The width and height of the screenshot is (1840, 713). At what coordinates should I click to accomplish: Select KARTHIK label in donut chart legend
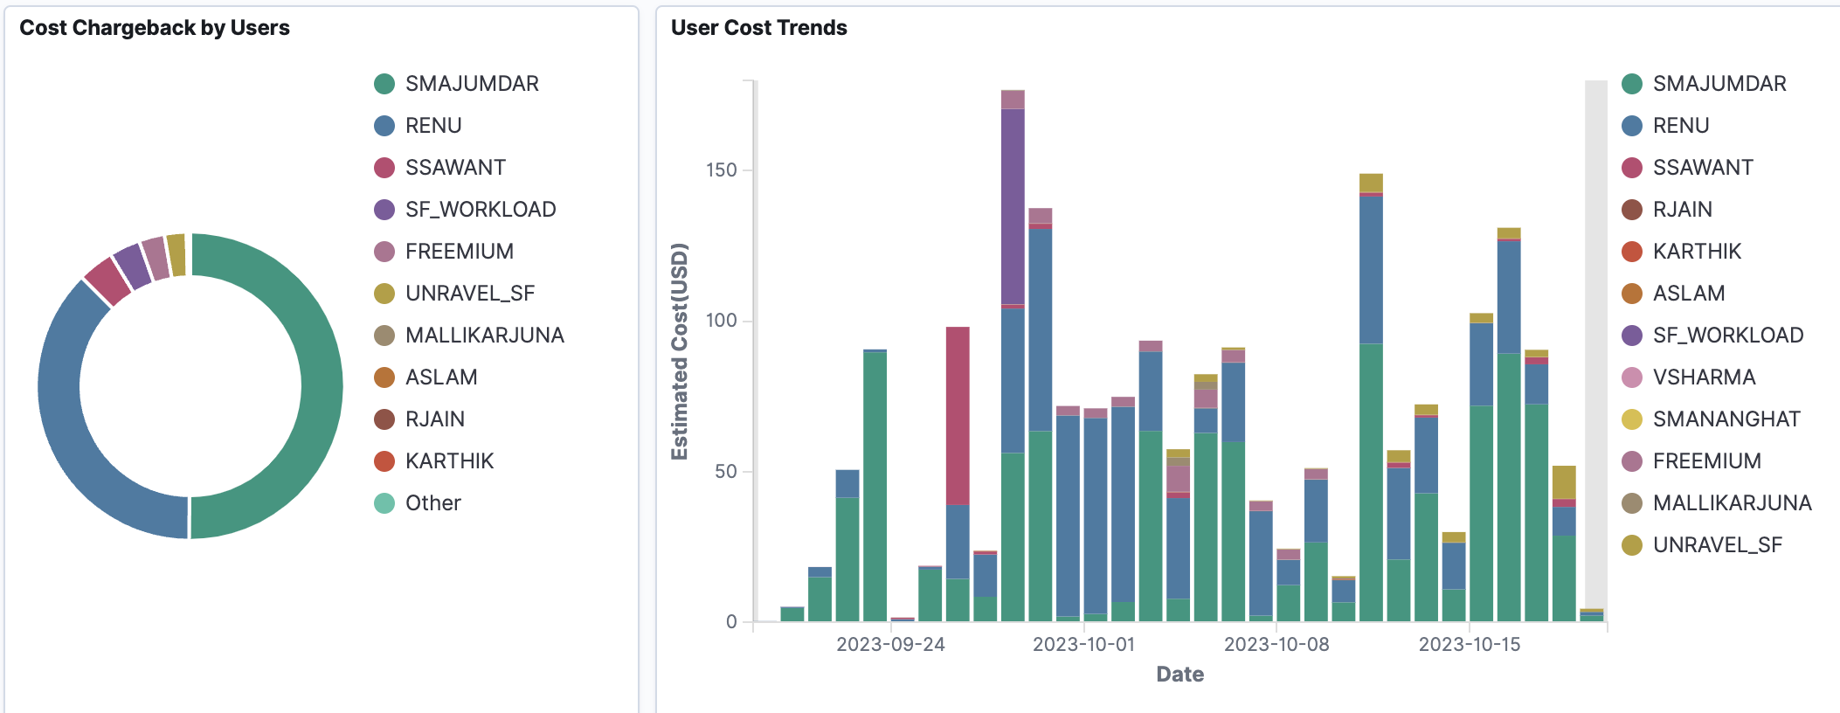coord(449,461)
